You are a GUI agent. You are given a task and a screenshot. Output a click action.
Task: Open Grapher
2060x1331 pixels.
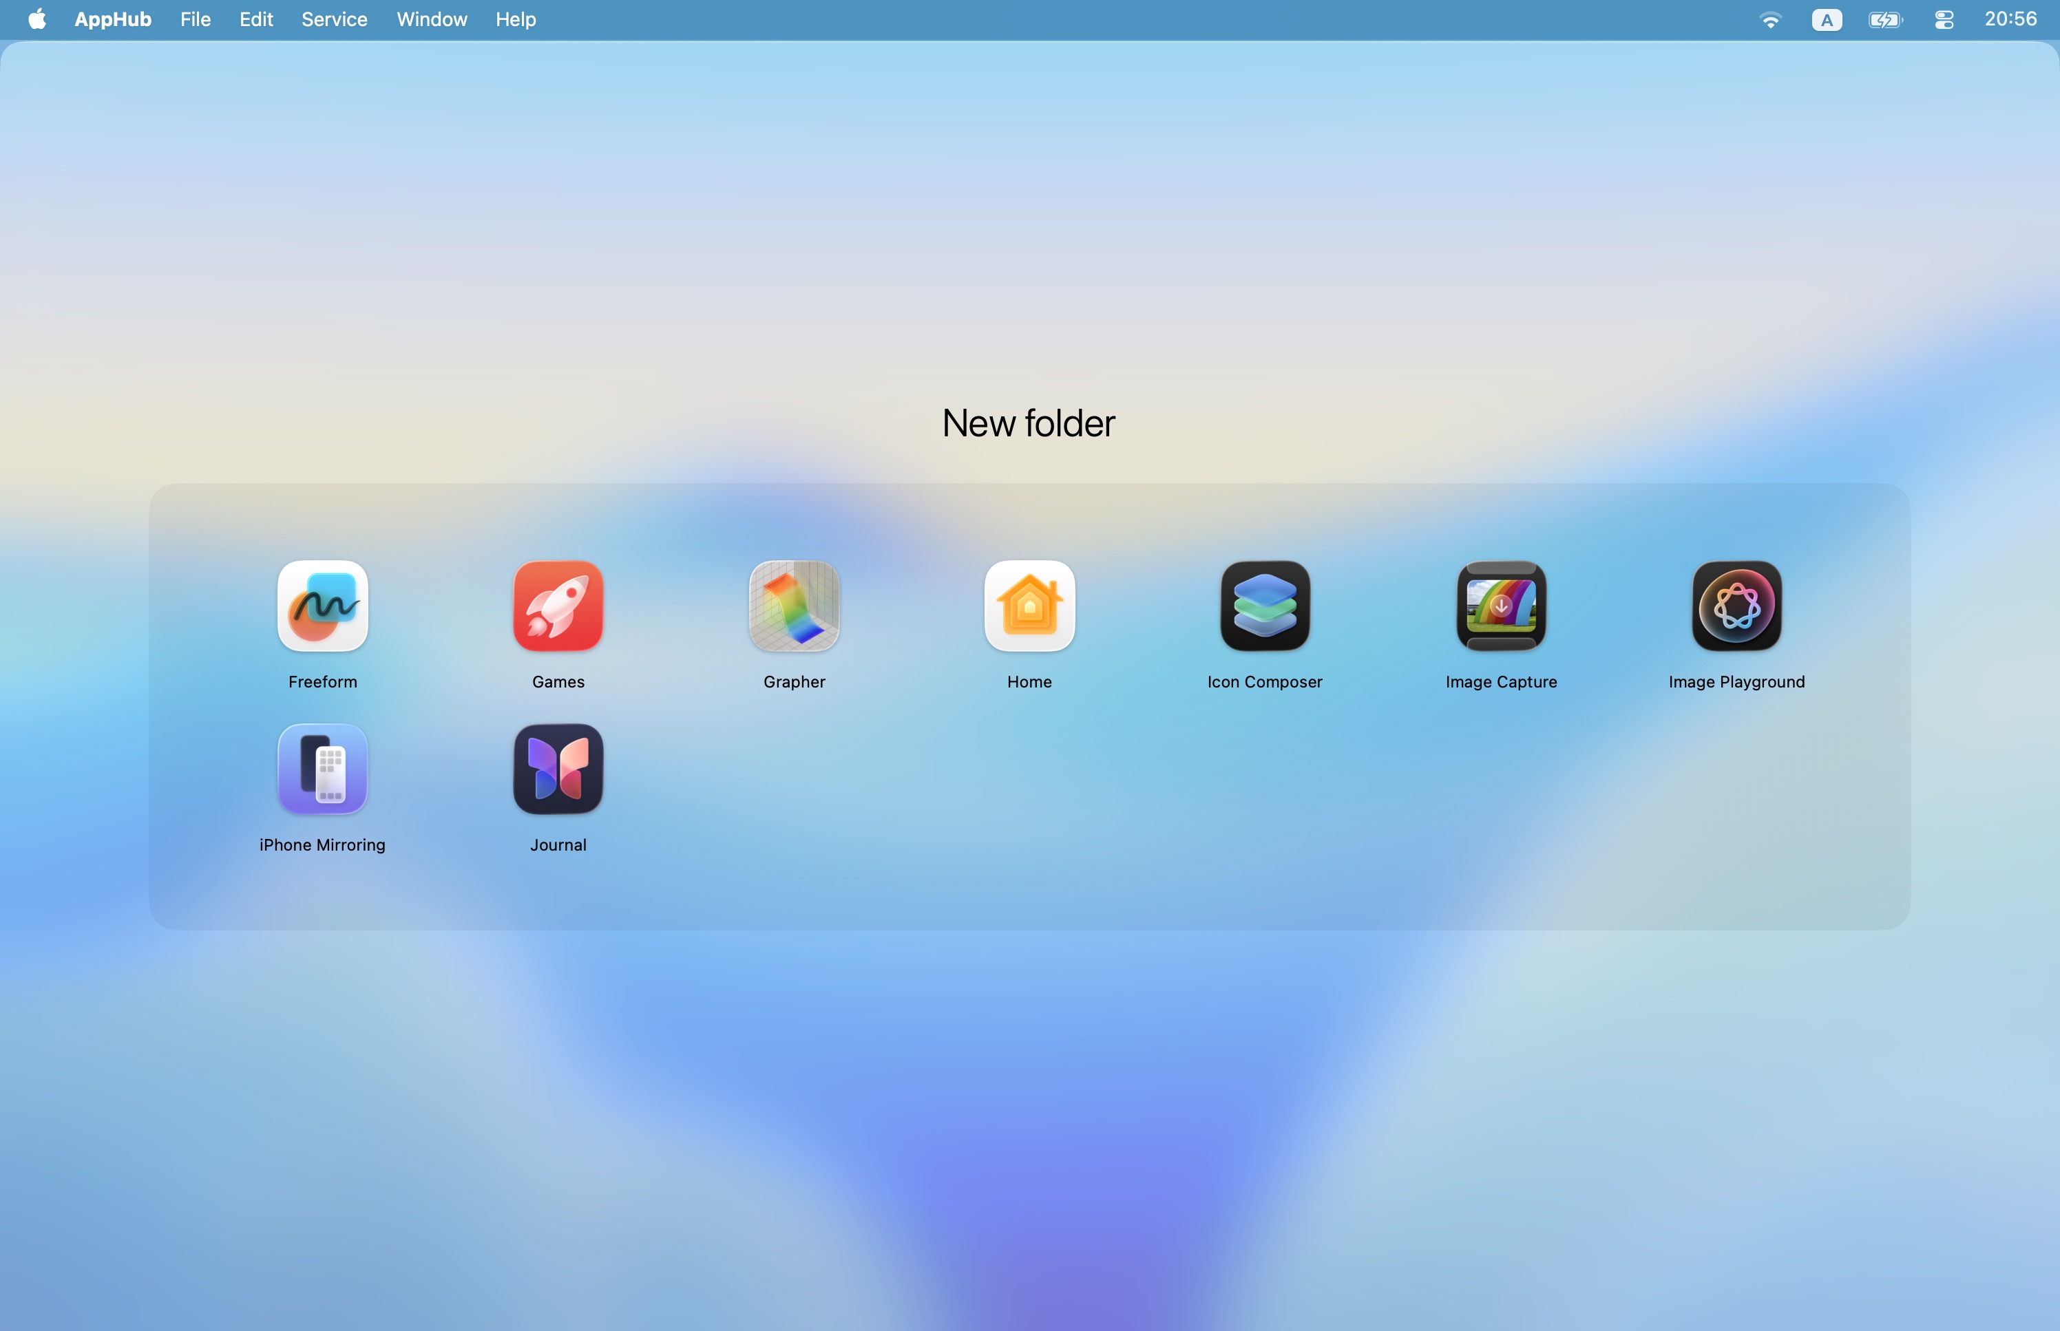pyautogui.click(x=794, y=605)
